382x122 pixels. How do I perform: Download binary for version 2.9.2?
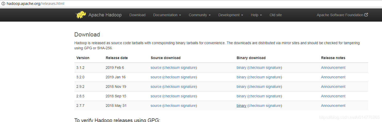(x=241, y=87)
